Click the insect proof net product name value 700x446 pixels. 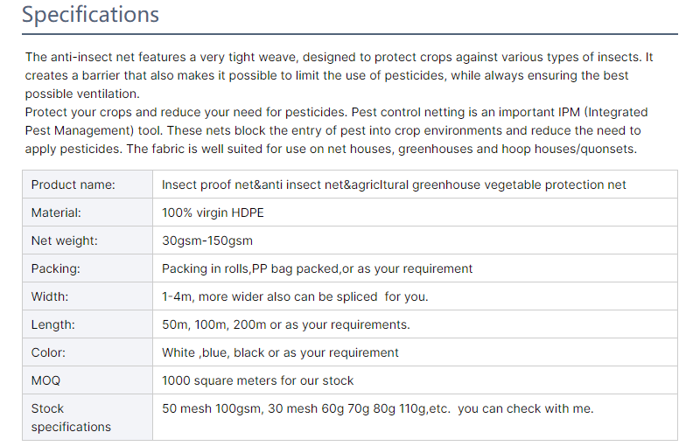click(394, 185)
